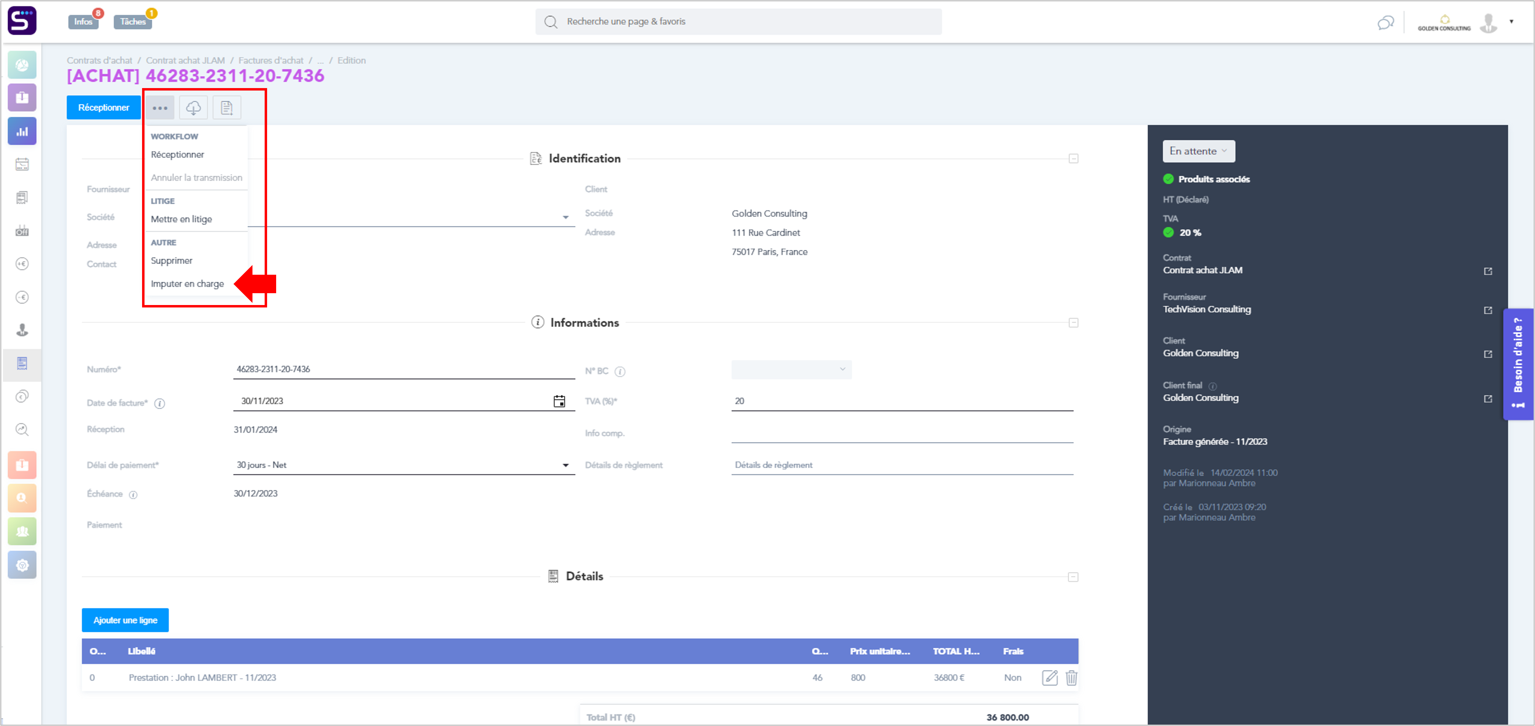Go to Factures d'achat breadcrumb

coord(271,61)
